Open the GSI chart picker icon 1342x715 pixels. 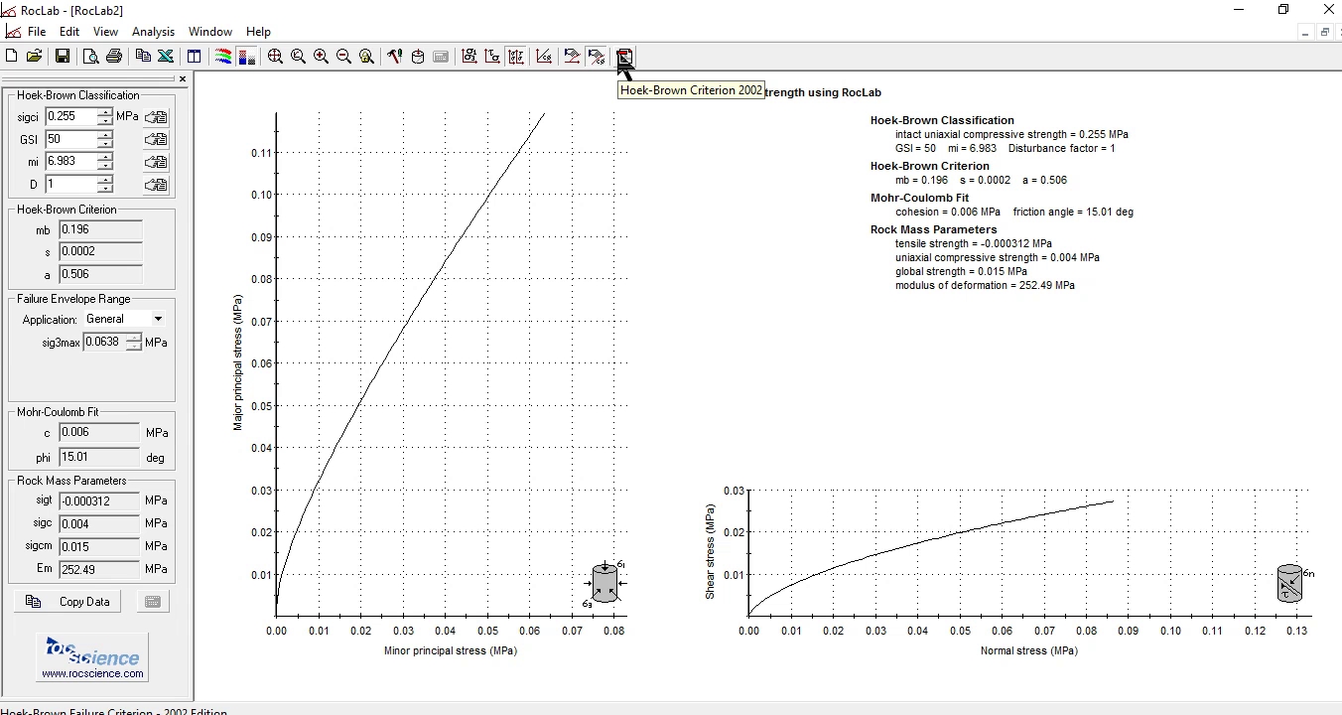(156, 140)
